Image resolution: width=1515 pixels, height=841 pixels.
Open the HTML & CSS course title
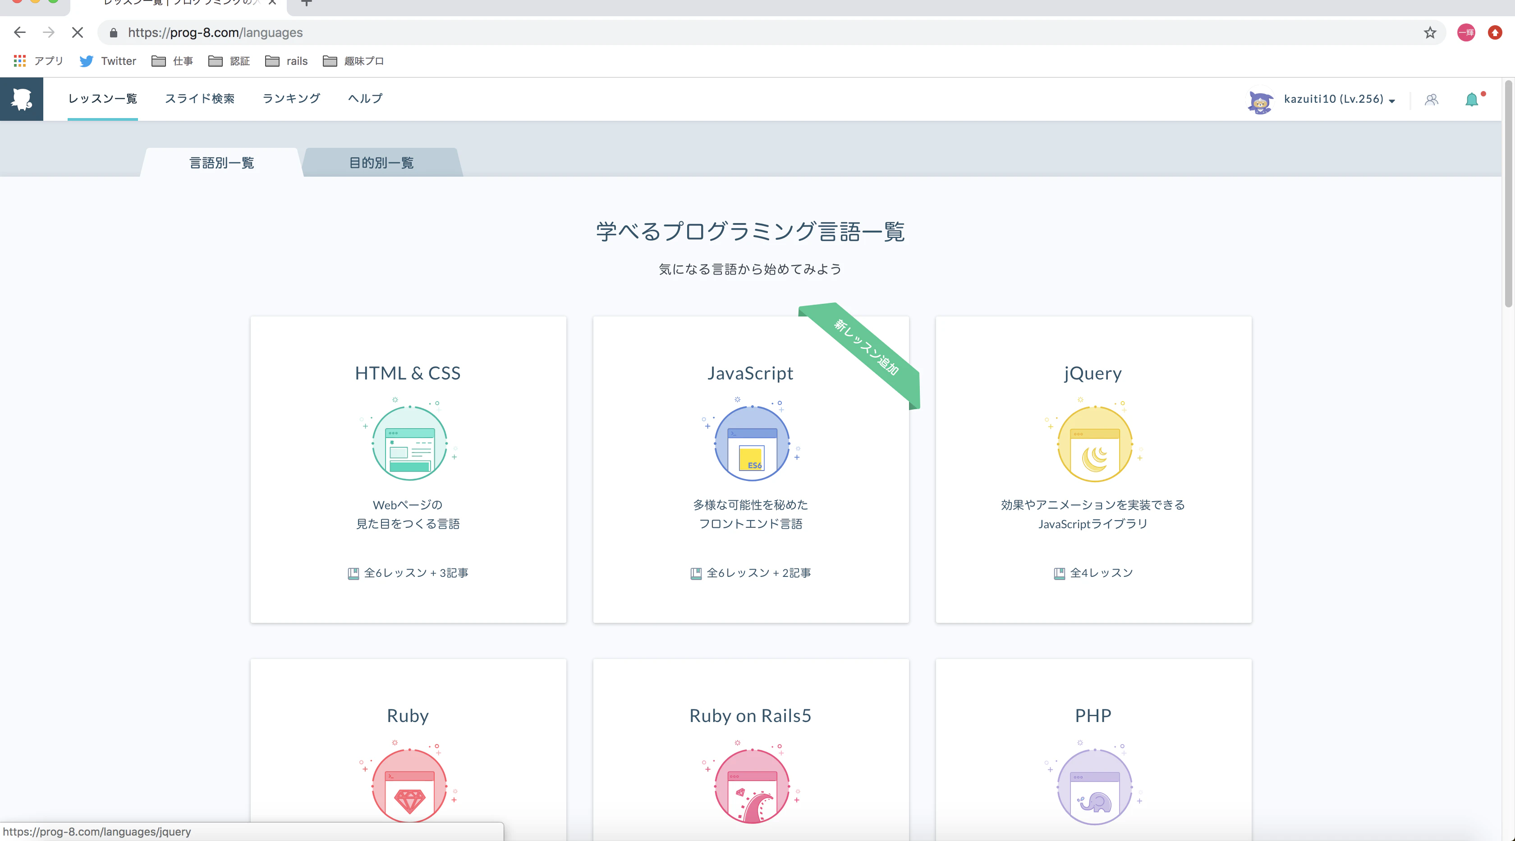click(408, 373)
